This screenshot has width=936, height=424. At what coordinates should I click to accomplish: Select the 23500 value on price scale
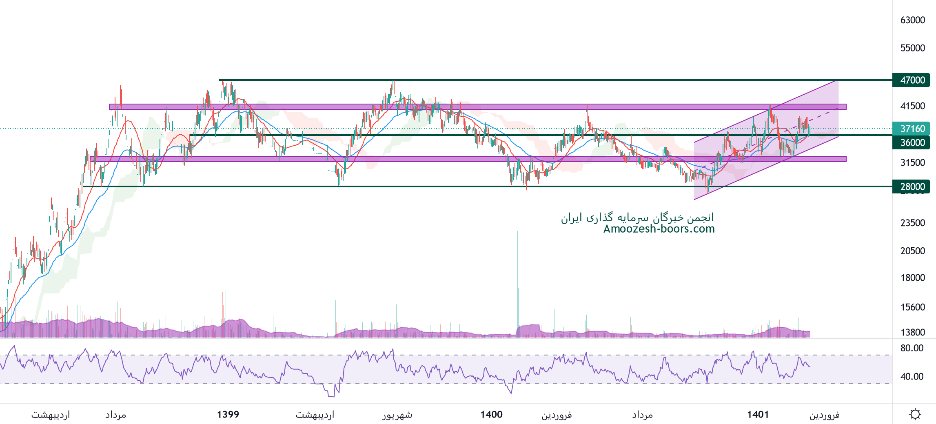[x=912, y=223]
